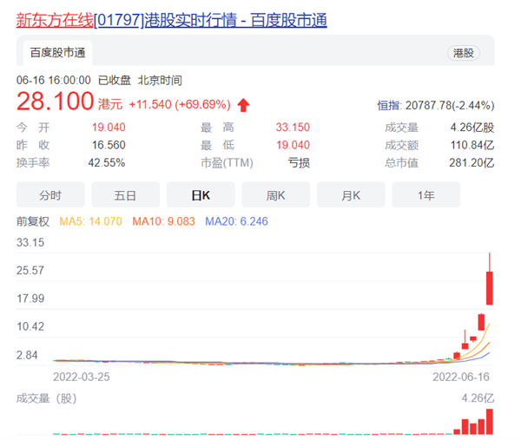Click the change value +11.540 (+69.69%)

pyautogui.click(x=180, y=104)
